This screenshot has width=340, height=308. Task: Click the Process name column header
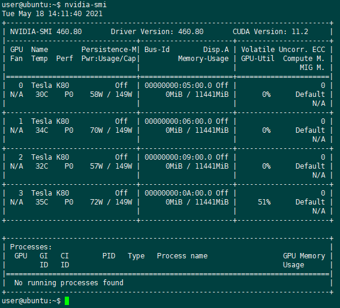182,256
